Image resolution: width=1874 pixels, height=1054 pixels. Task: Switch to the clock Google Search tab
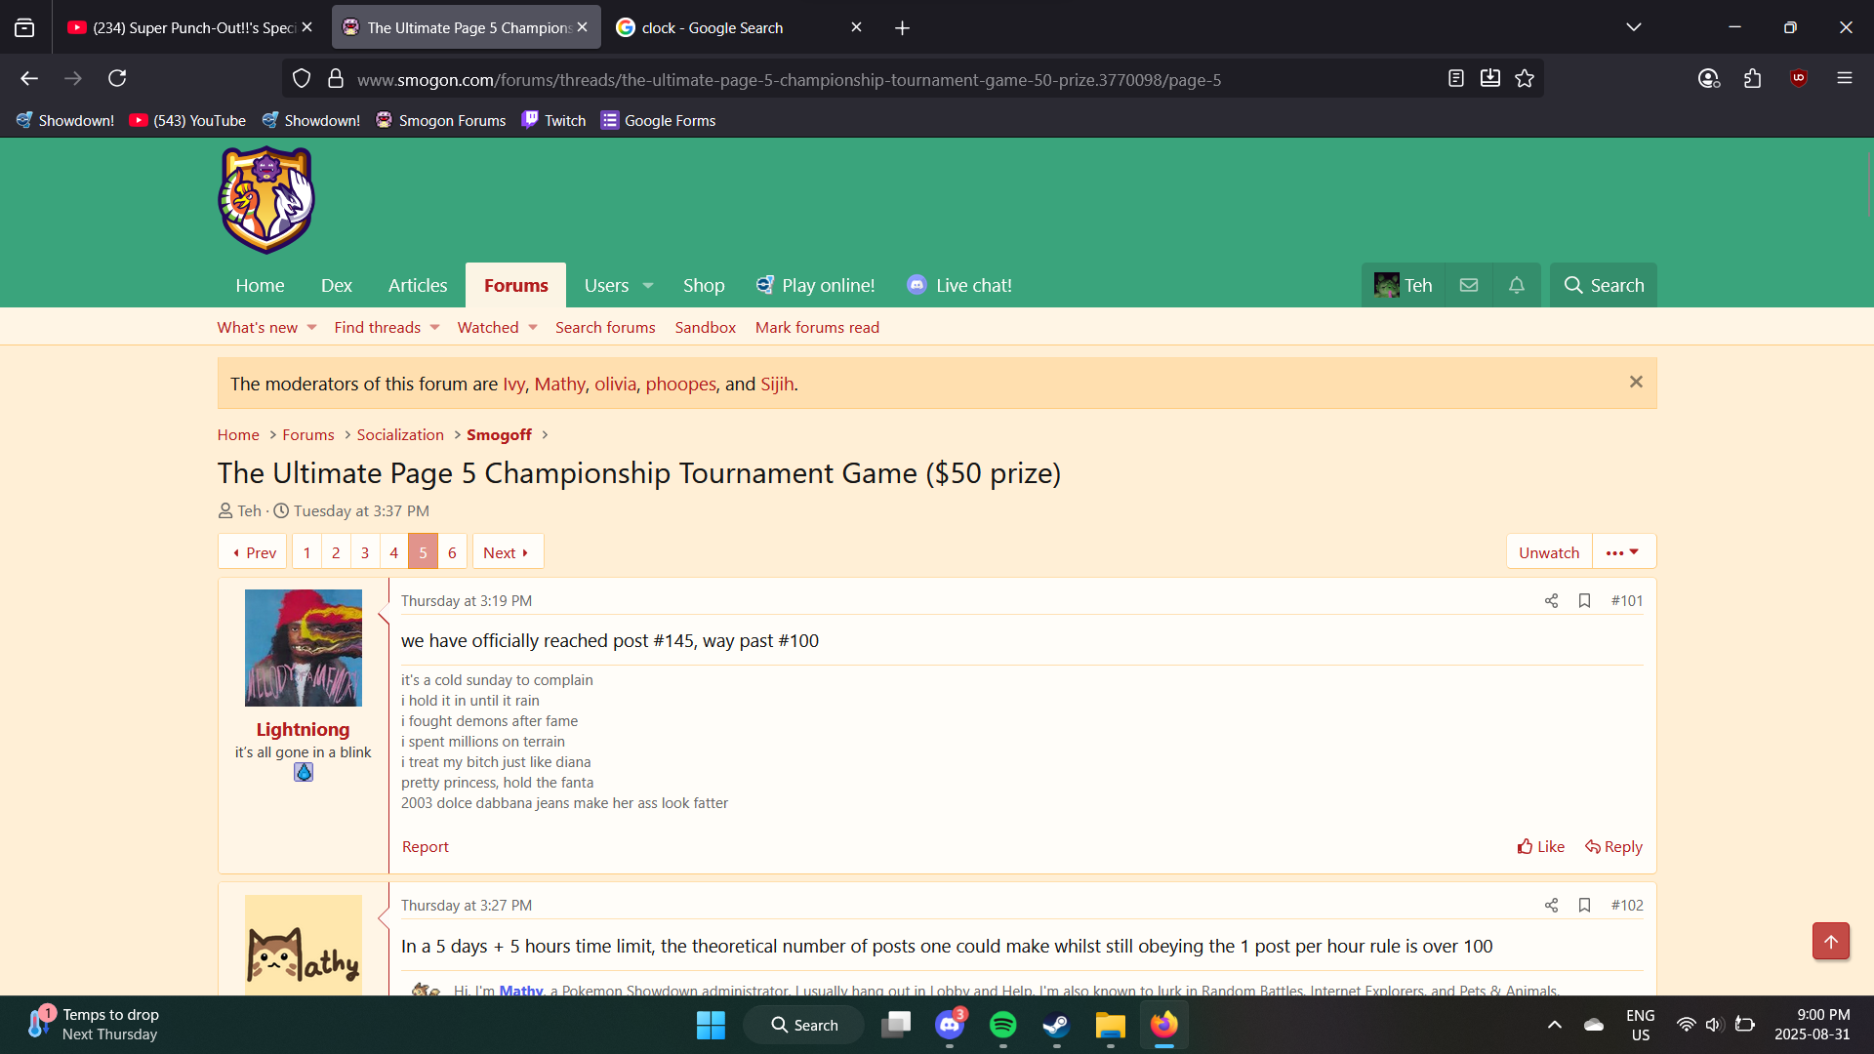point(713,28)
